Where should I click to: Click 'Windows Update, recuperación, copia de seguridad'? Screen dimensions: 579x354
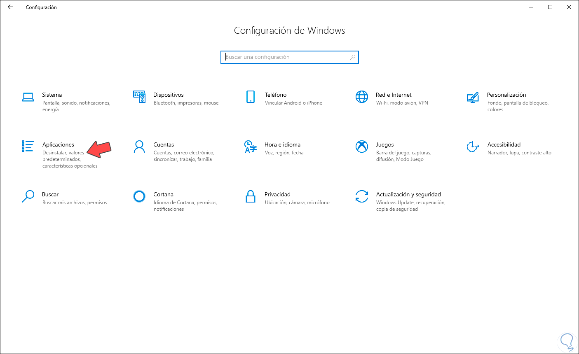pyautogui.click(x=411, y=206)
